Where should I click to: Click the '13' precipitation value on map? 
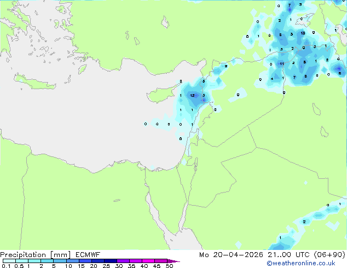303,33
